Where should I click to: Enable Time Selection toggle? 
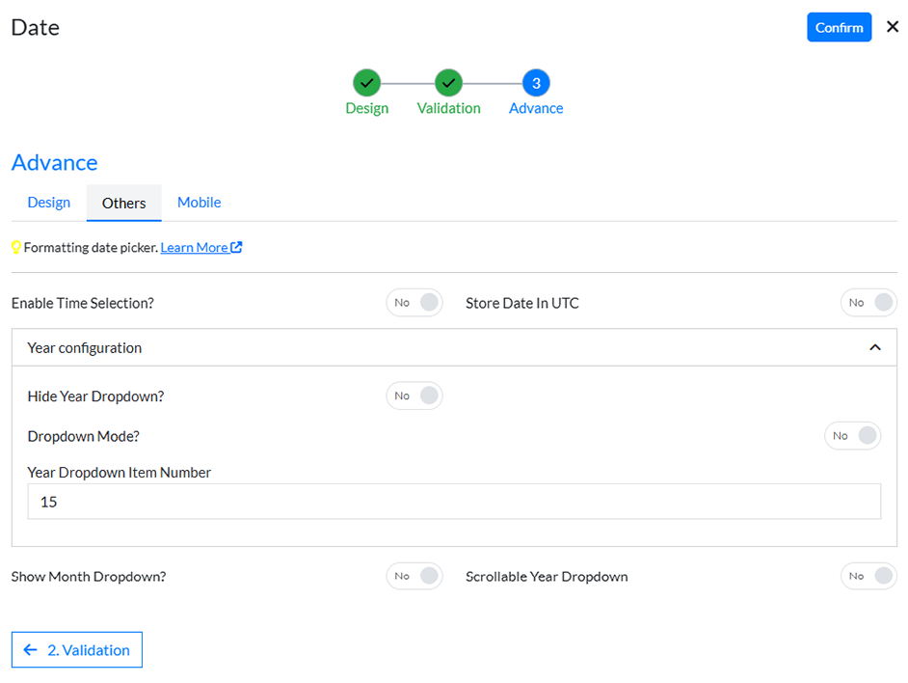click(414, 302)
